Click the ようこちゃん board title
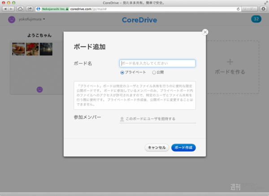The image size is (269, 196). [x=39, y=35]
